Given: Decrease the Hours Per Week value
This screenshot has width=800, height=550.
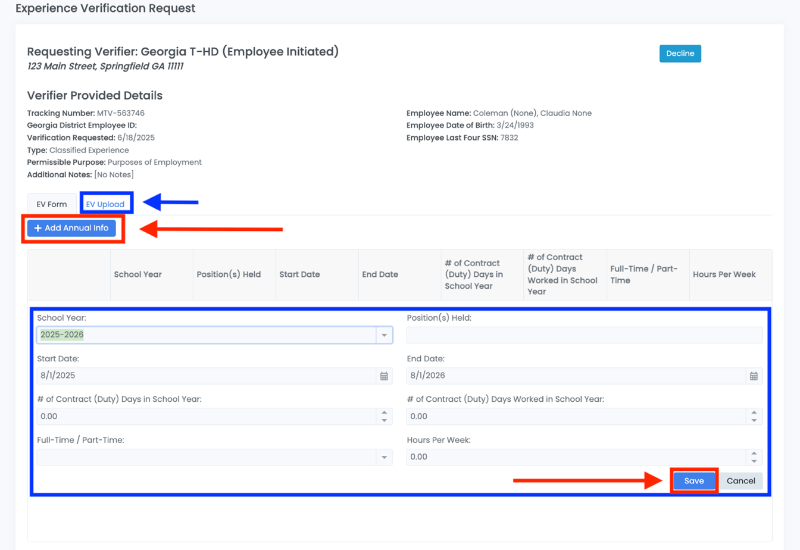Looking at the screenshot, I should [754, 461].
